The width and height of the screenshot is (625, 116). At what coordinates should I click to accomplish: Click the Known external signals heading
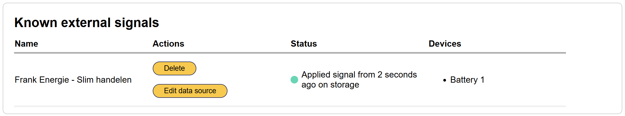point(86,22)
